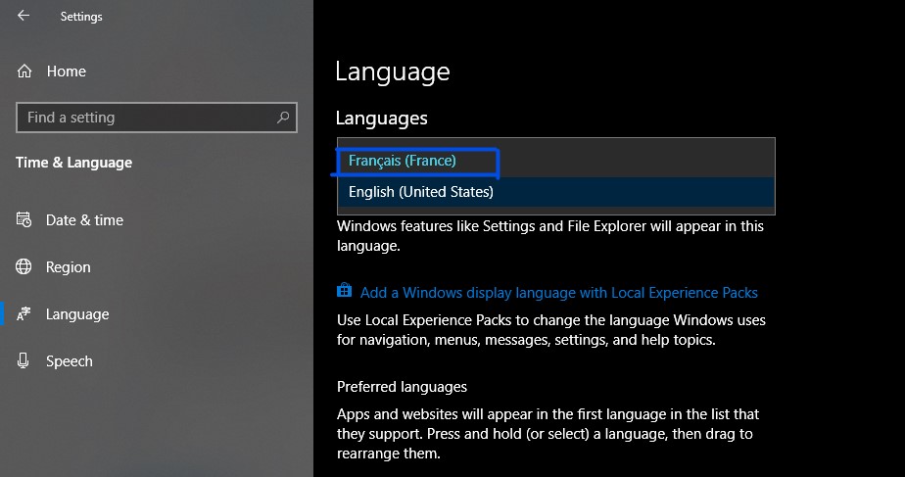Click the Speech microphone icon
The width and height of the screenshot is (905, 477).
pos(24,361)
